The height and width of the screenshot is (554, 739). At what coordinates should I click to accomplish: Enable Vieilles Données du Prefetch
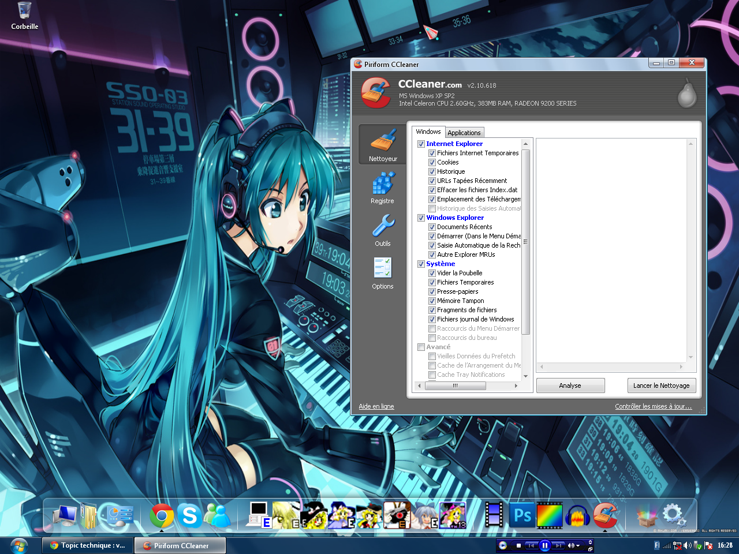[432, 356]
